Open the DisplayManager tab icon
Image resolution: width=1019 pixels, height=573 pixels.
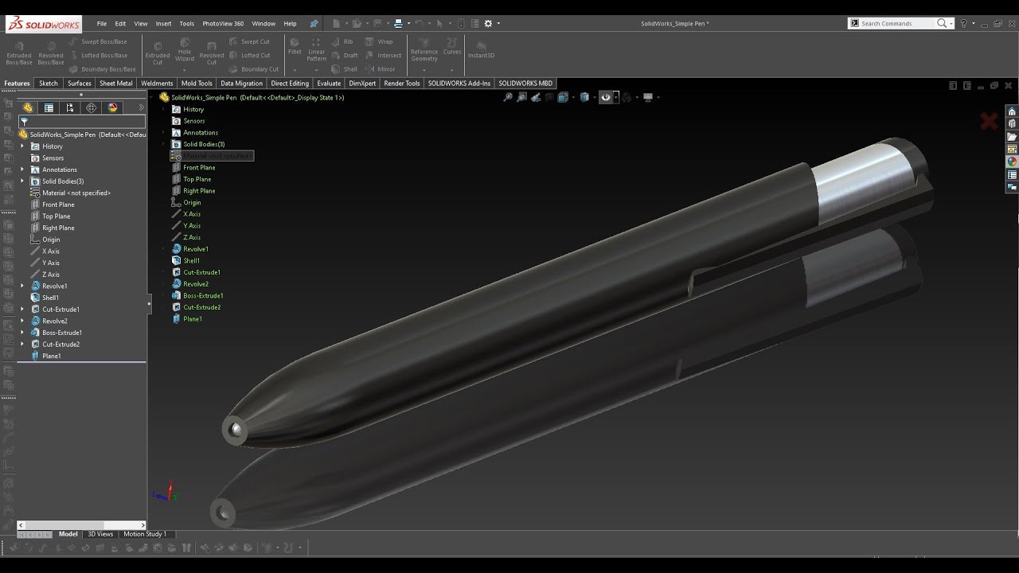113,107
